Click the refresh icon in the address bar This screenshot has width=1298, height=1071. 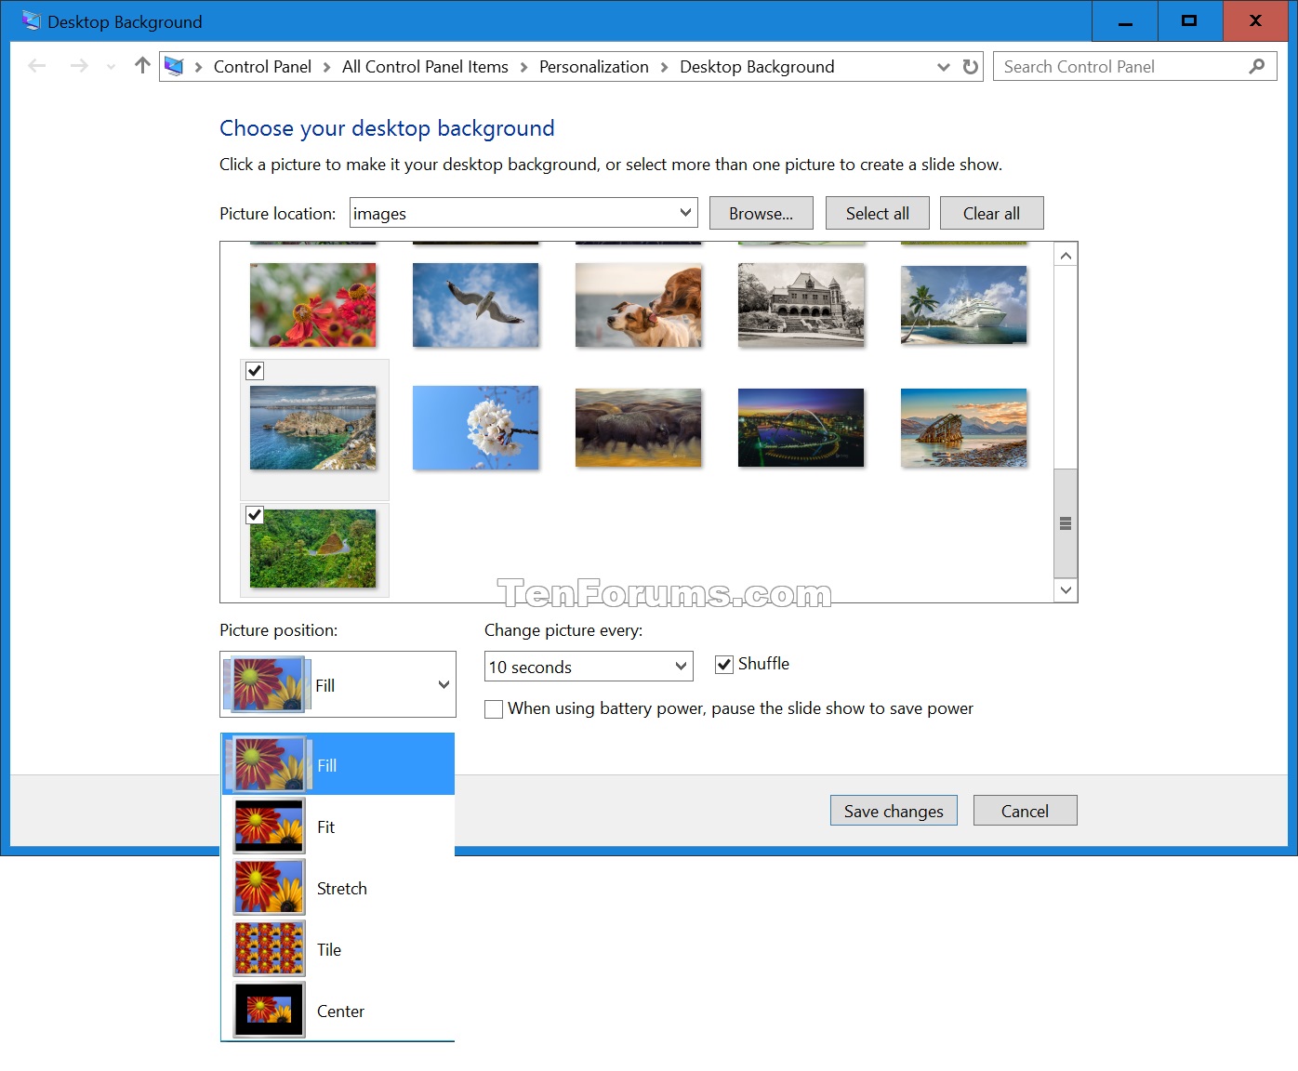pyautogui.click(x=969, y=66)
